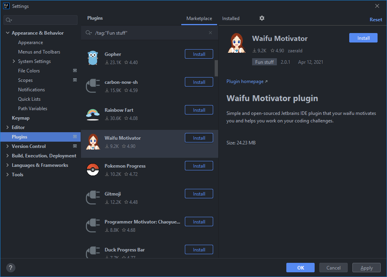Install the Gopher plugin

click(199, 54)
